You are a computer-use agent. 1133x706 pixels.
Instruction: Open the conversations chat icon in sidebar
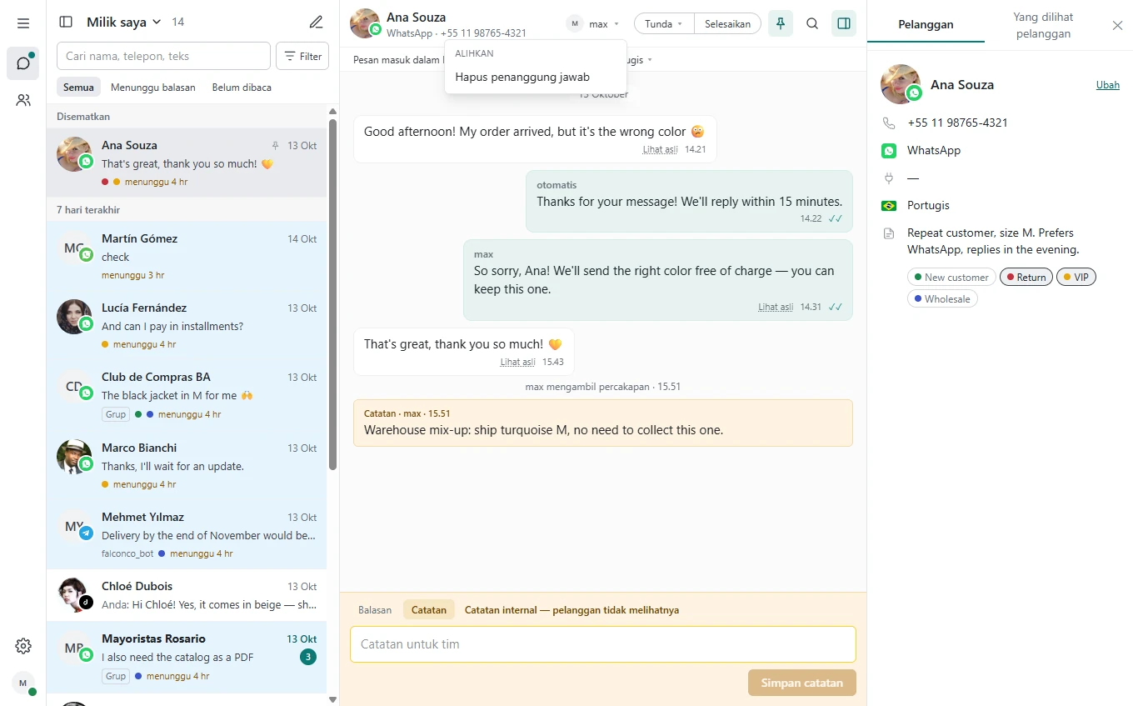click(x=23, y=63)
